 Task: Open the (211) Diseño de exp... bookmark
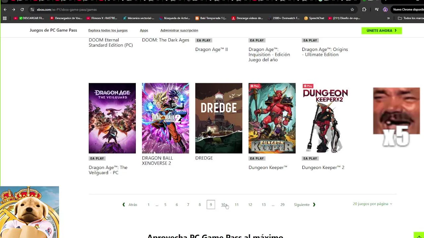[x=344, y=18]
